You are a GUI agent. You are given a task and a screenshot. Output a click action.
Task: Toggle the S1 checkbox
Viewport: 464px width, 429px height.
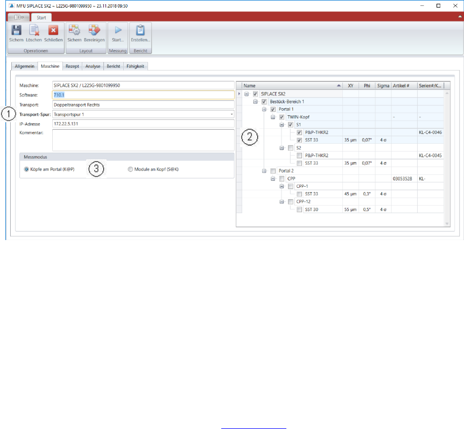pos(291,125)
